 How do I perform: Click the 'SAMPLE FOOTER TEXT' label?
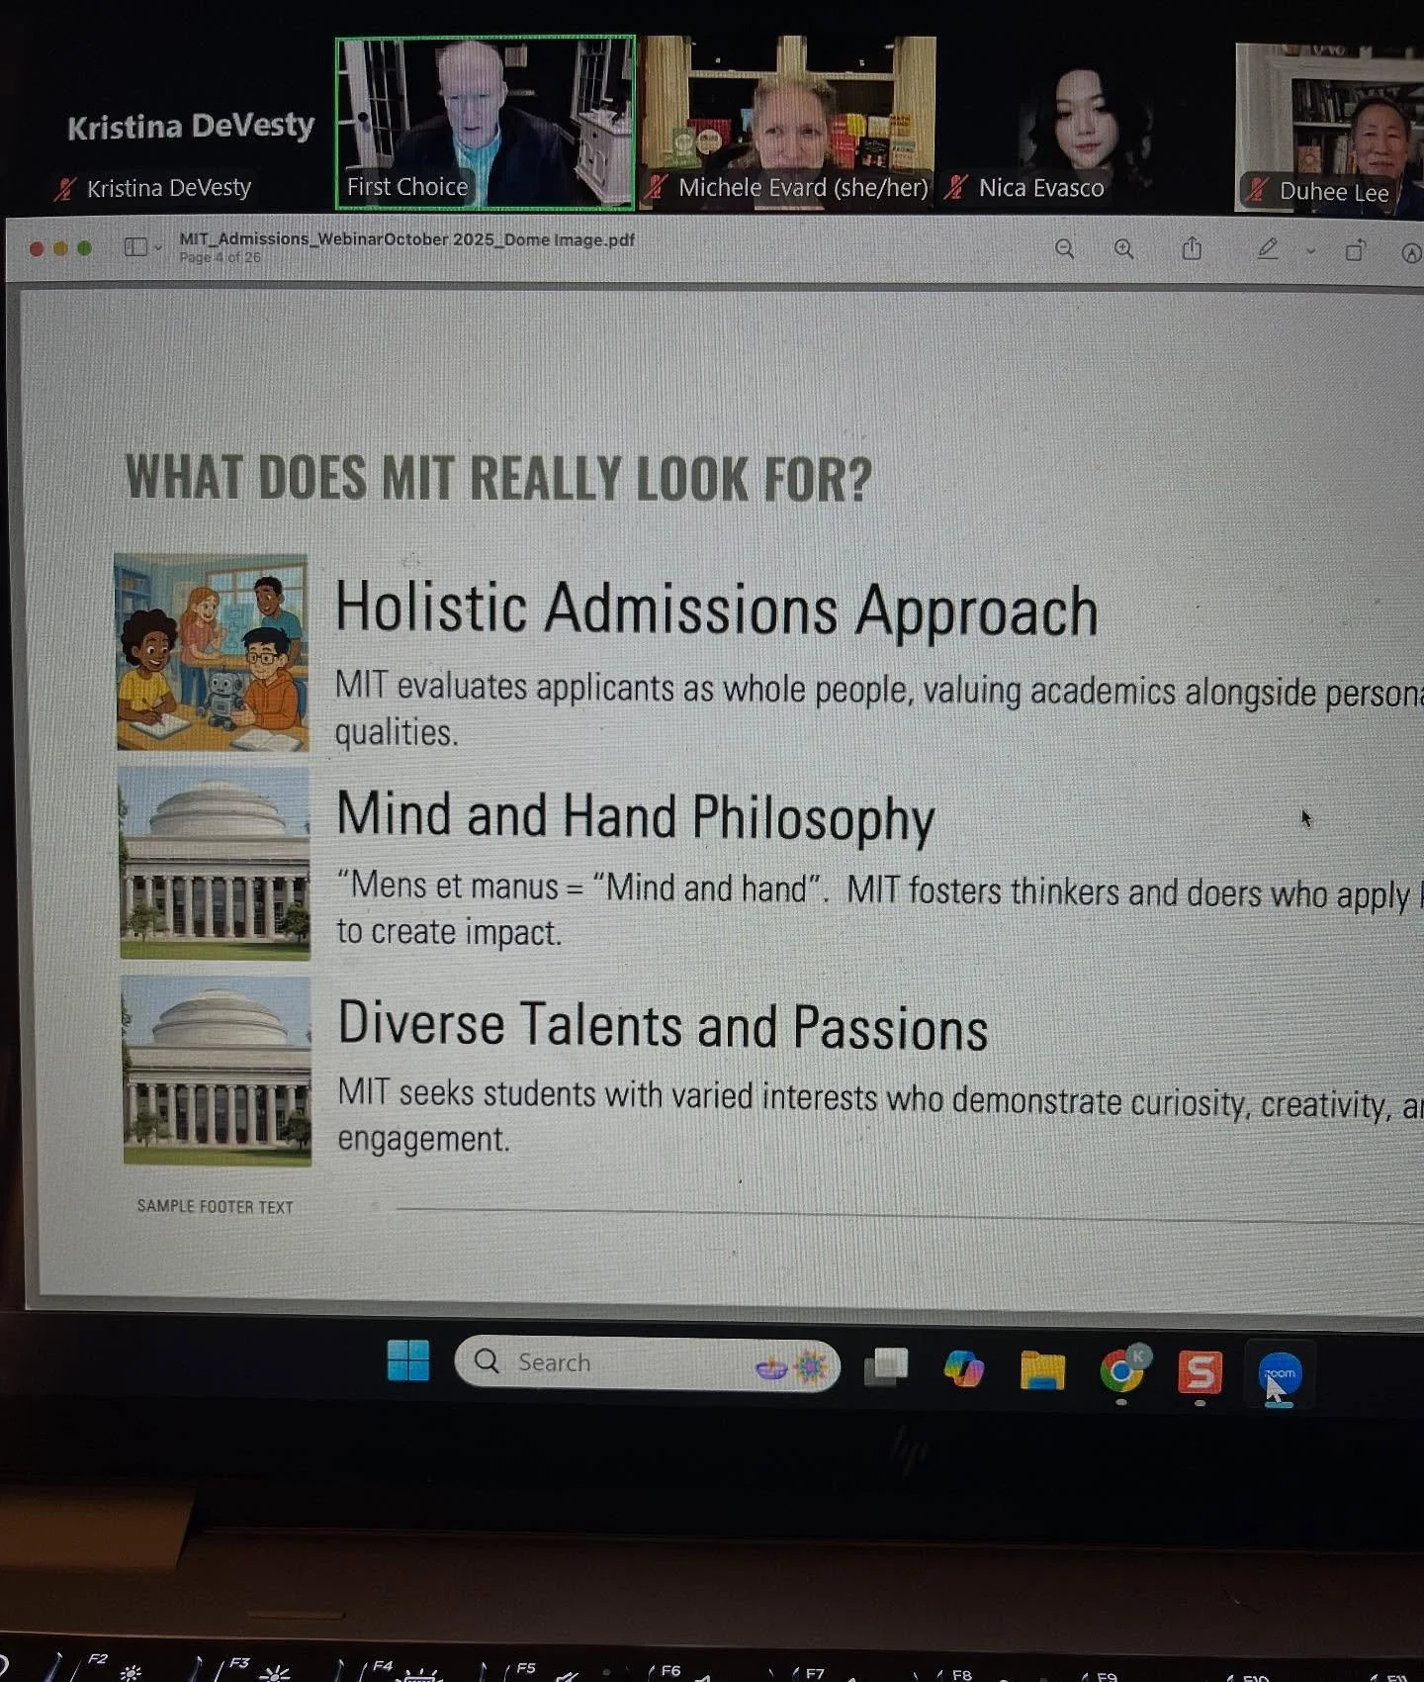coord(215,1206)
